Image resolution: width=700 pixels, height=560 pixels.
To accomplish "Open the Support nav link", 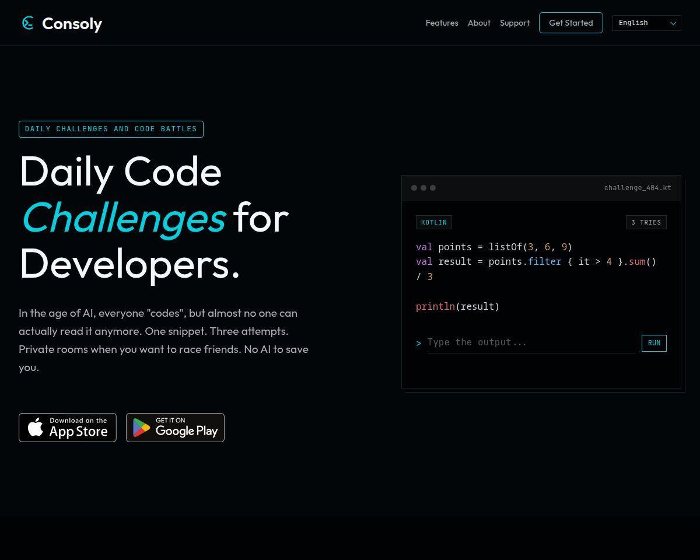I will pos(514,23).
